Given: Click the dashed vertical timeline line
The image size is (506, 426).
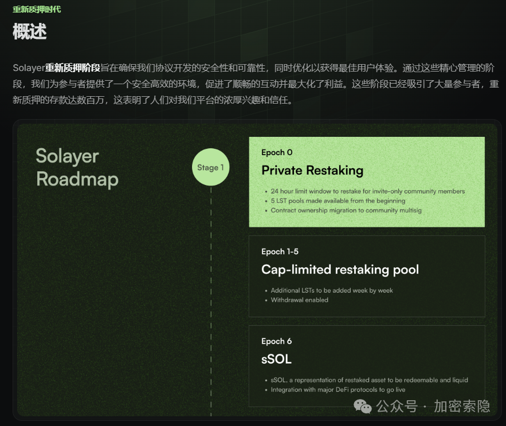Looking at the screenshot, I should tap(210, 286).
